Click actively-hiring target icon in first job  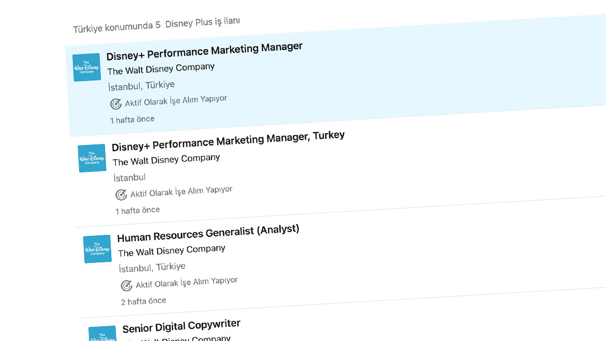(116, 104)
